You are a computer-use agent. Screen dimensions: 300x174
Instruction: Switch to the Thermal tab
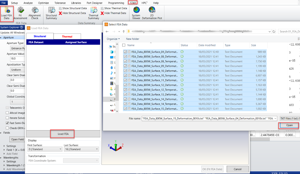[67, 36]
